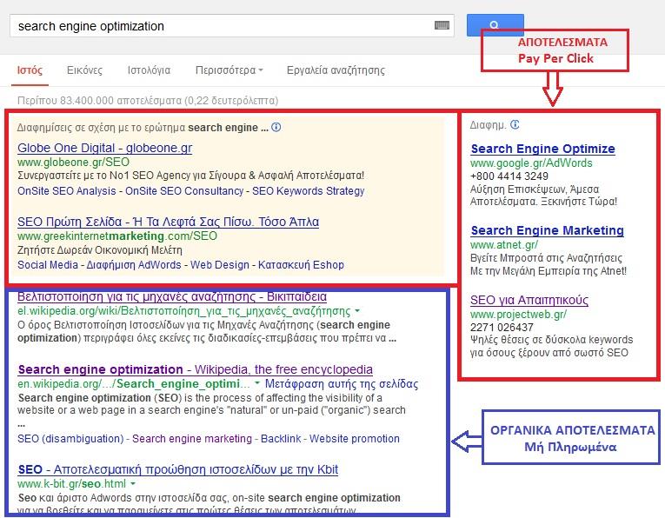Open Εργαλεία αναζήτησης search tools
665x518 pixels.
(x=336, y=70)
